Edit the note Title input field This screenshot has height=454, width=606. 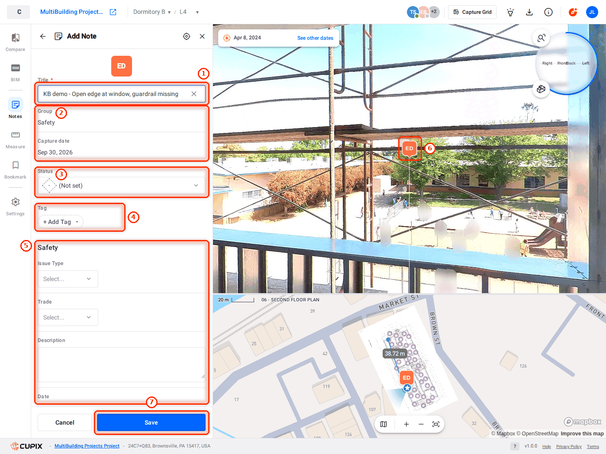click(122, 94)
